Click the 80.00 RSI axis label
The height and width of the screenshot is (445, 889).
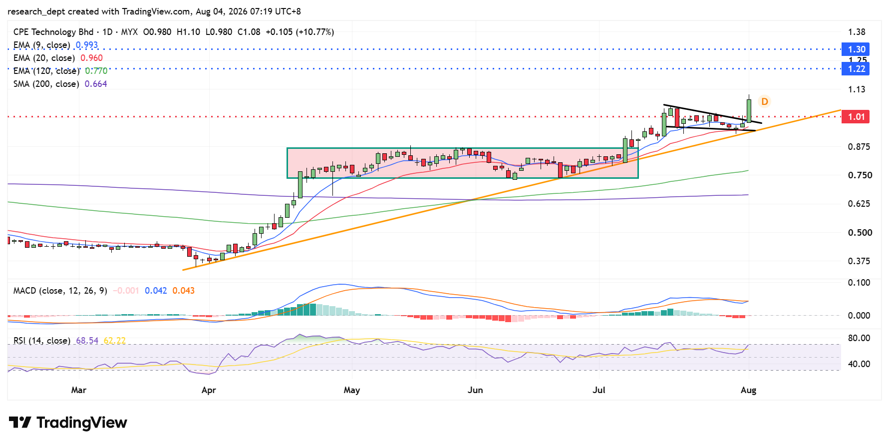pyautogui.click(x=859, y=338)
